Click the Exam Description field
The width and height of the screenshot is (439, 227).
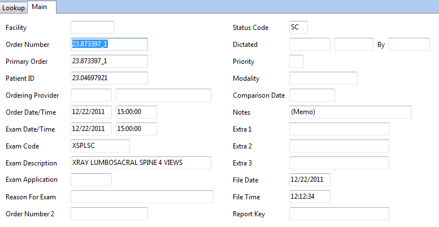click(x=141, y=163)
